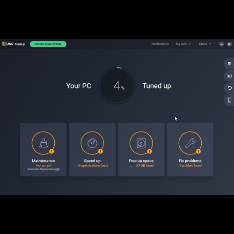Click the chevron next to Menu
Image resolution: width=234 pixels, height=234 pixels.
click(210, 44)
